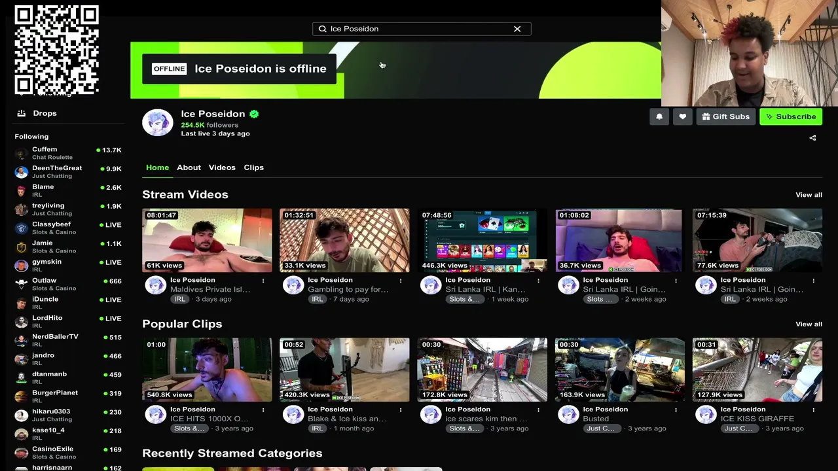
Task: Switch to the Home tab
Action: click(157, 167)
